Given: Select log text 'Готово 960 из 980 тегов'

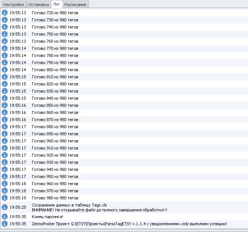Looking at the screenshot, I should [x=55, y=184].
